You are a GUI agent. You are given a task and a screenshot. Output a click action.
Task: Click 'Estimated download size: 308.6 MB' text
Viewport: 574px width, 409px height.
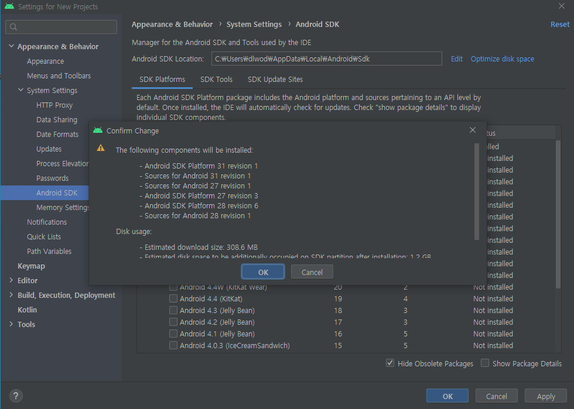200,247
